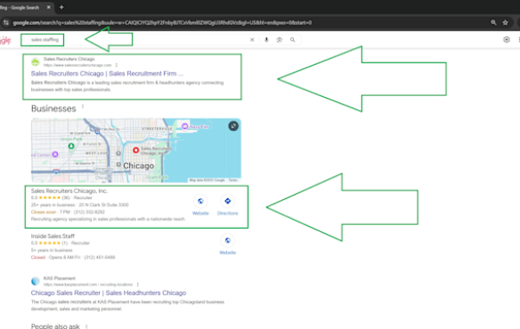Open options next to People also ask
520x329 pixels.
[86, 326]
